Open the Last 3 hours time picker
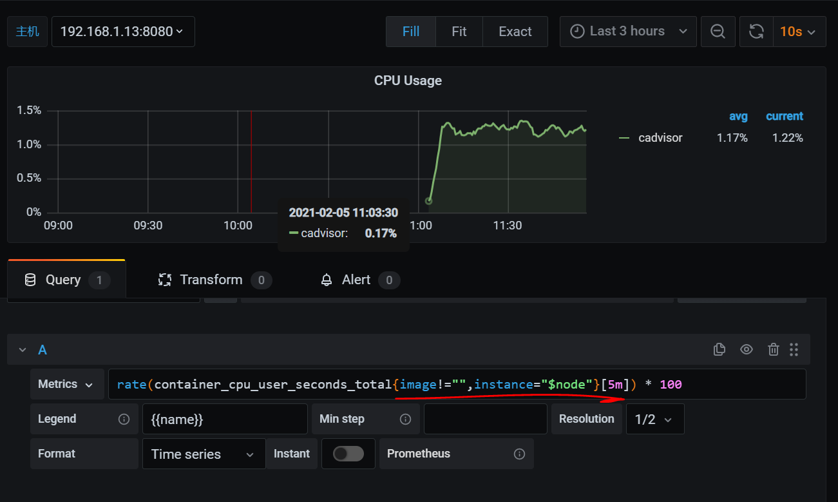The height and width of the screenshot is (502, 838). click(x=628, y=32)
